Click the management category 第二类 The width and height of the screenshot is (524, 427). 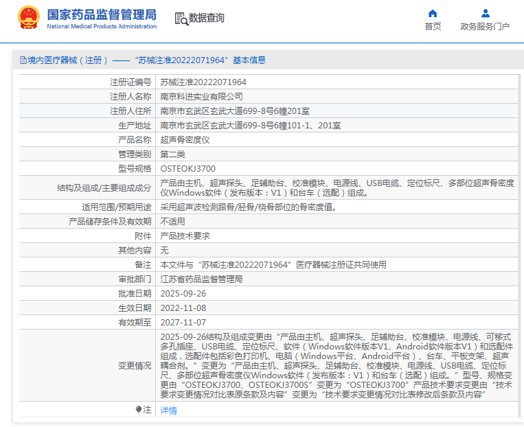[x=172, y=154]
